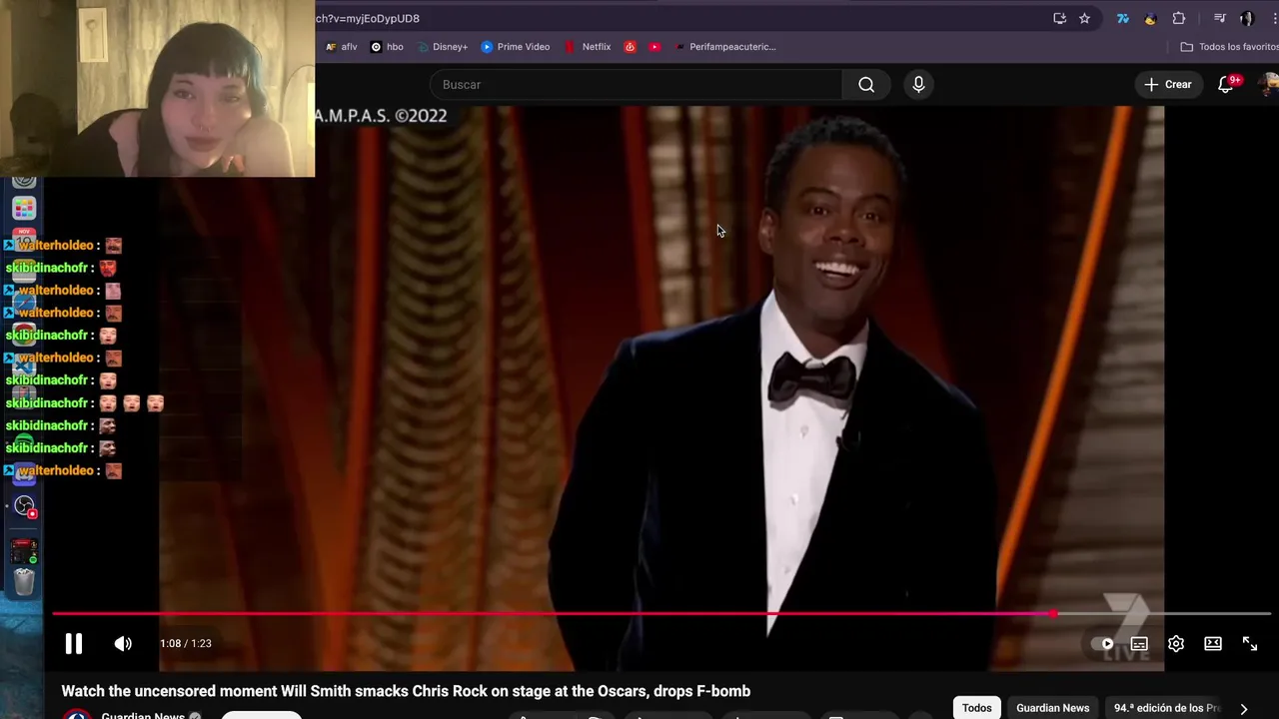Click skibidinachofr message with three emotes

(85, 403)
